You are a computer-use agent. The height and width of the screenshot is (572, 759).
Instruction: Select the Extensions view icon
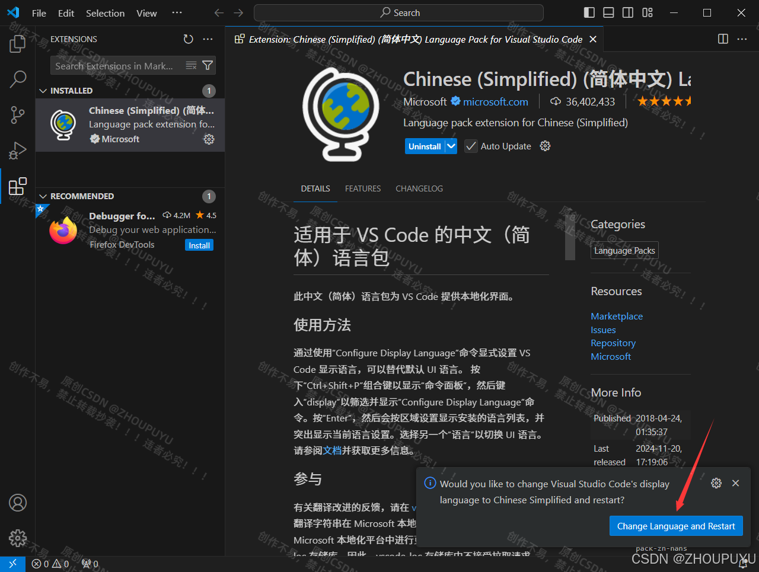click(18, 186)
